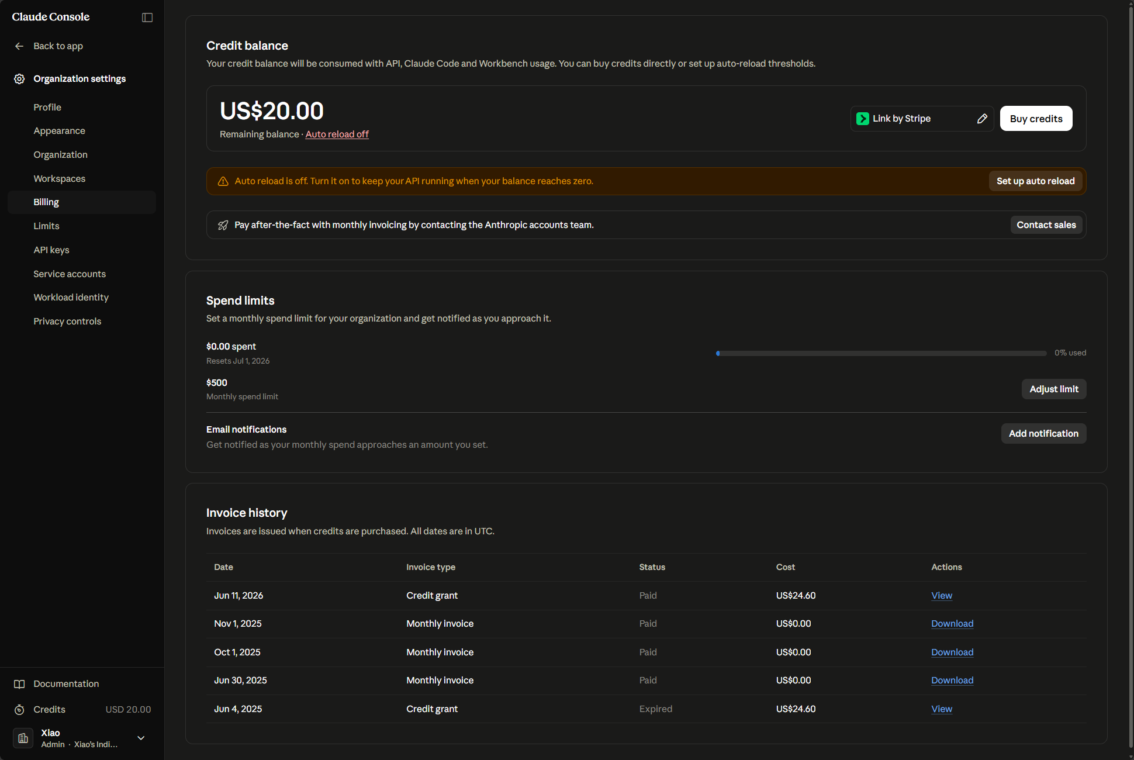Click the Auto reload off link
Screen dimensions: 1134x760
pyautogui.click(x=337, y=134)
